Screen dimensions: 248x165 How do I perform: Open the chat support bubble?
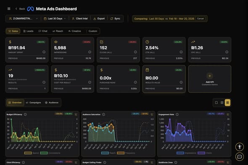click(x=240, y=157)
